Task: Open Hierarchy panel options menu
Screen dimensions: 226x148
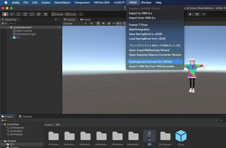Action: [59, 19]
